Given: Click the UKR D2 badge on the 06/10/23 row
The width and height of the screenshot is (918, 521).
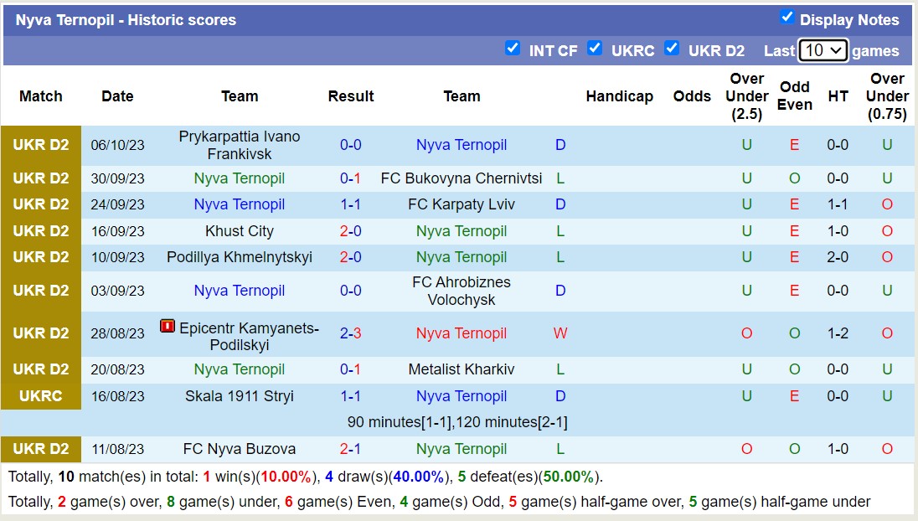Looking at the screenshot, I should (40, 145).
